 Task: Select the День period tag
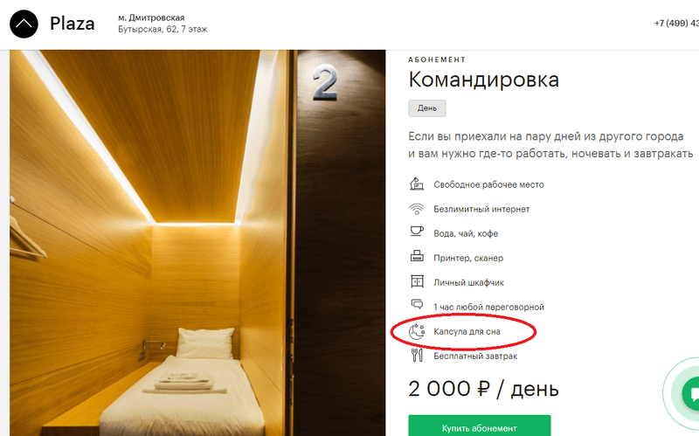tap(427, 108)
